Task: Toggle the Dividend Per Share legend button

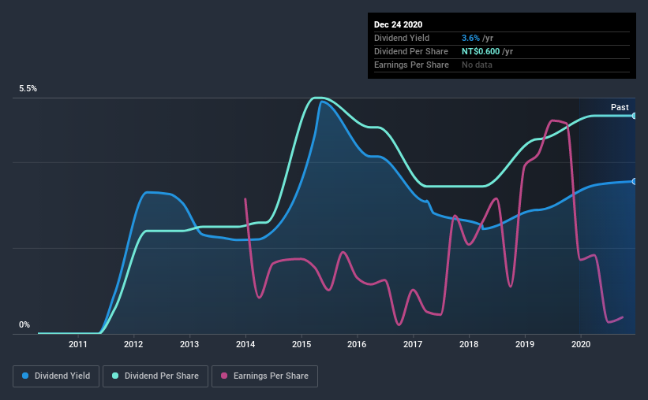Action: 155,376
